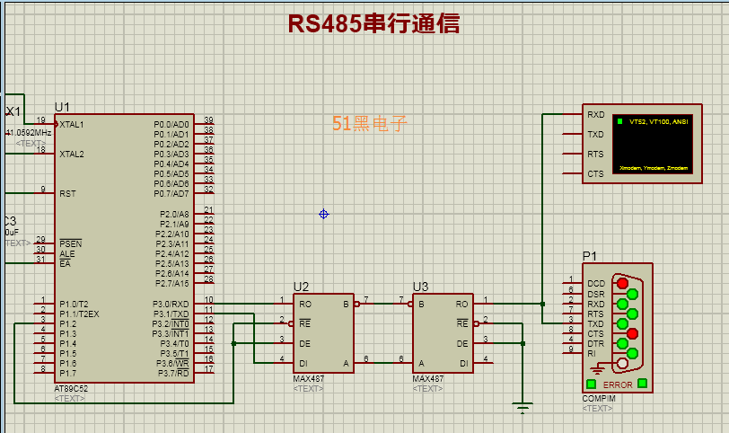Click the DSR pin label on COMPIM
The image size is (729, 433).
[596, 294]
